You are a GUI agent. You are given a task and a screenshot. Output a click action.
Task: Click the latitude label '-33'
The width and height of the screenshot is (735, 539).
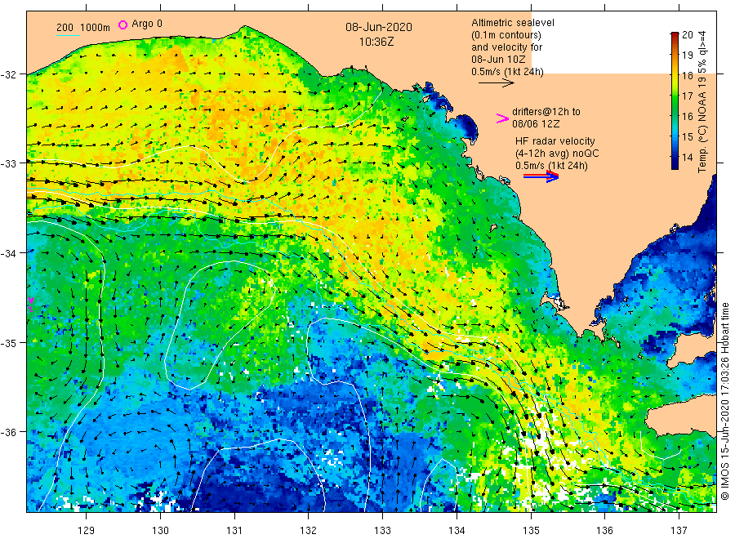point(8,163)
